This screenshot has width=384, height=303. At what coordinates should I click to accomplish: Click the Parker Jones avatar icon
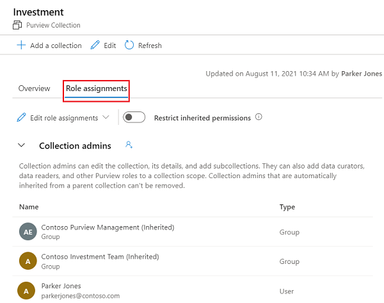(27, 290)
